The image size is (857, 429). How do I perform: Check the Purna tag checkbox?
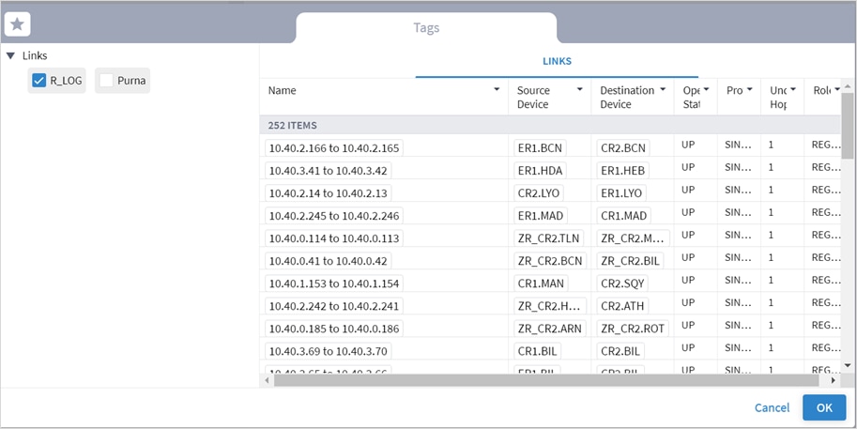click(x=106, y=81)
